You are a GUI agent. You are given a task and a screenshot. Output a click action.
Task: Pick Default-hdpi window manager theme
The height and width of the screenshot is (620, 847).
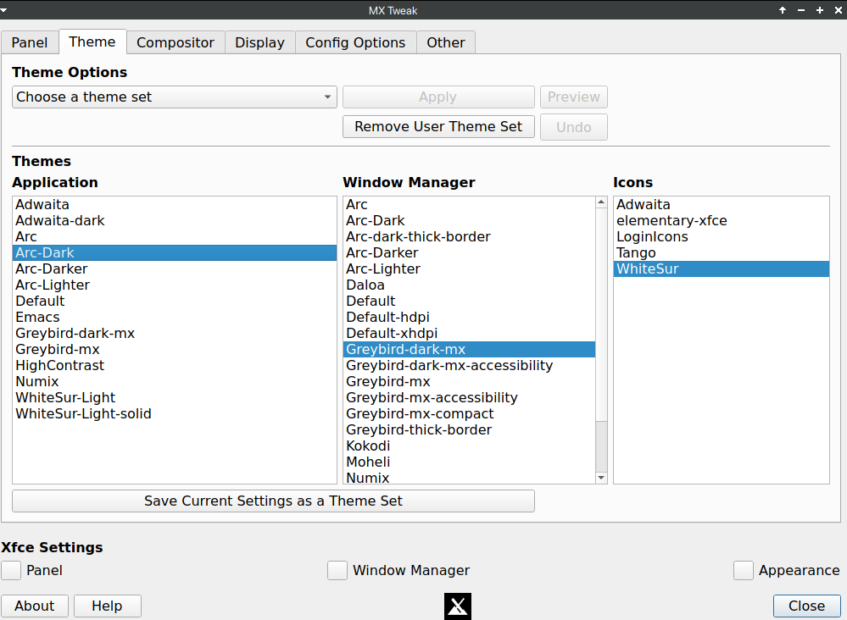(x=470, y=318)
